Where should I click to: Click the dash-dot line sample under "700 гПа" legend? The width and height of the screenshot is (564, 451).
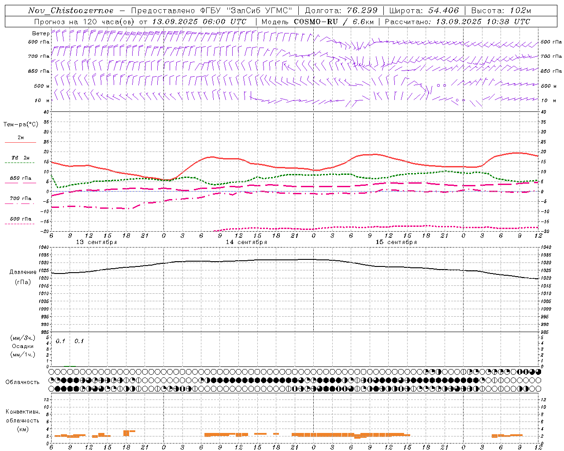[19, 203]
